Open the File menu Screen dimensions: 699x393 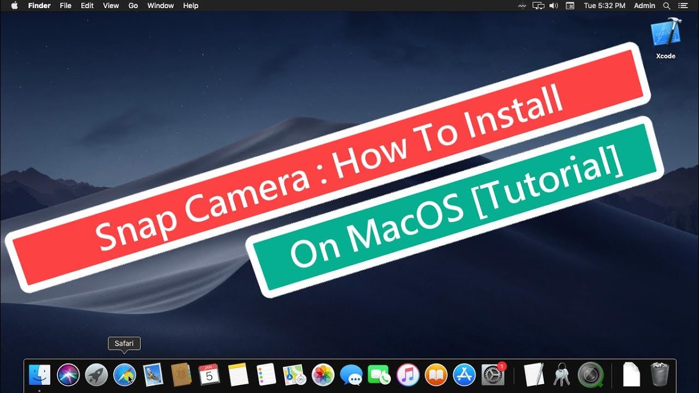(66, 5)
